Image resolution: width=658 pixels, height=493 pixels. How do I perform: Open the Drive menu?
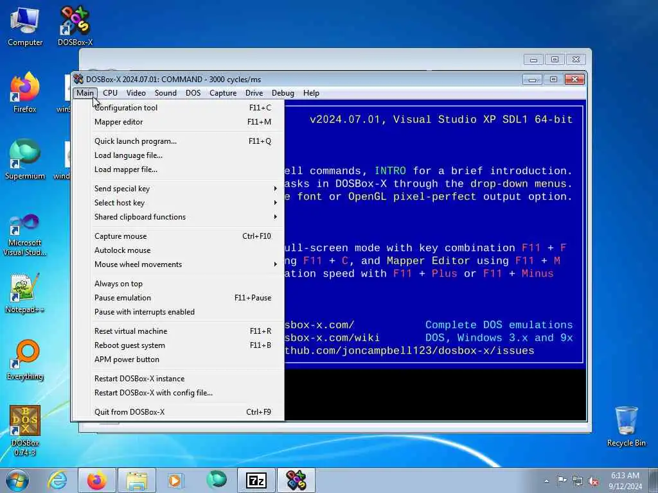tap(254, 93)
